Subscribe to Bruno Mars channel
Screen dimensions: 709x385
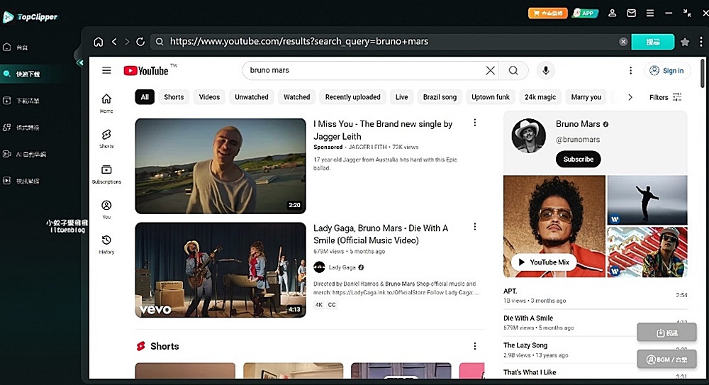578,160
